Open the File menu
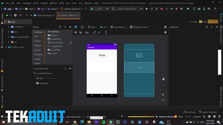Screen dimensions: 223x125 point(7,3)
